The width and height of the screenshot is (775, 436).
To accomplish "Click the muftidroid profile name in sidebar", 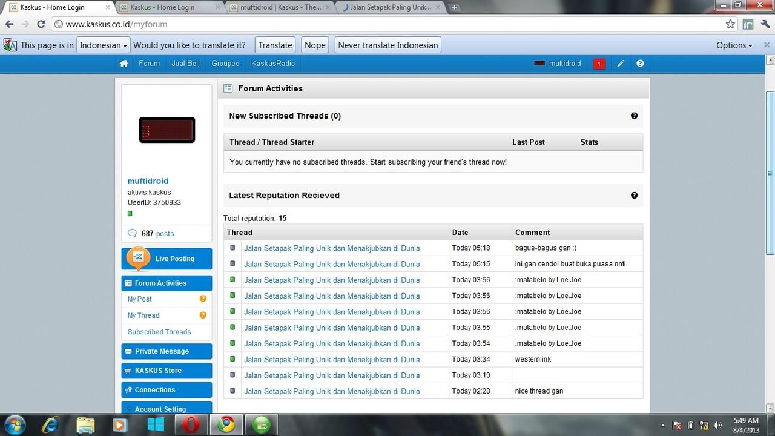I will pos(148,181).
